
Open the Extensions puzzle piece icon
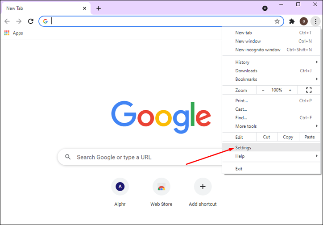coord(292,21)
